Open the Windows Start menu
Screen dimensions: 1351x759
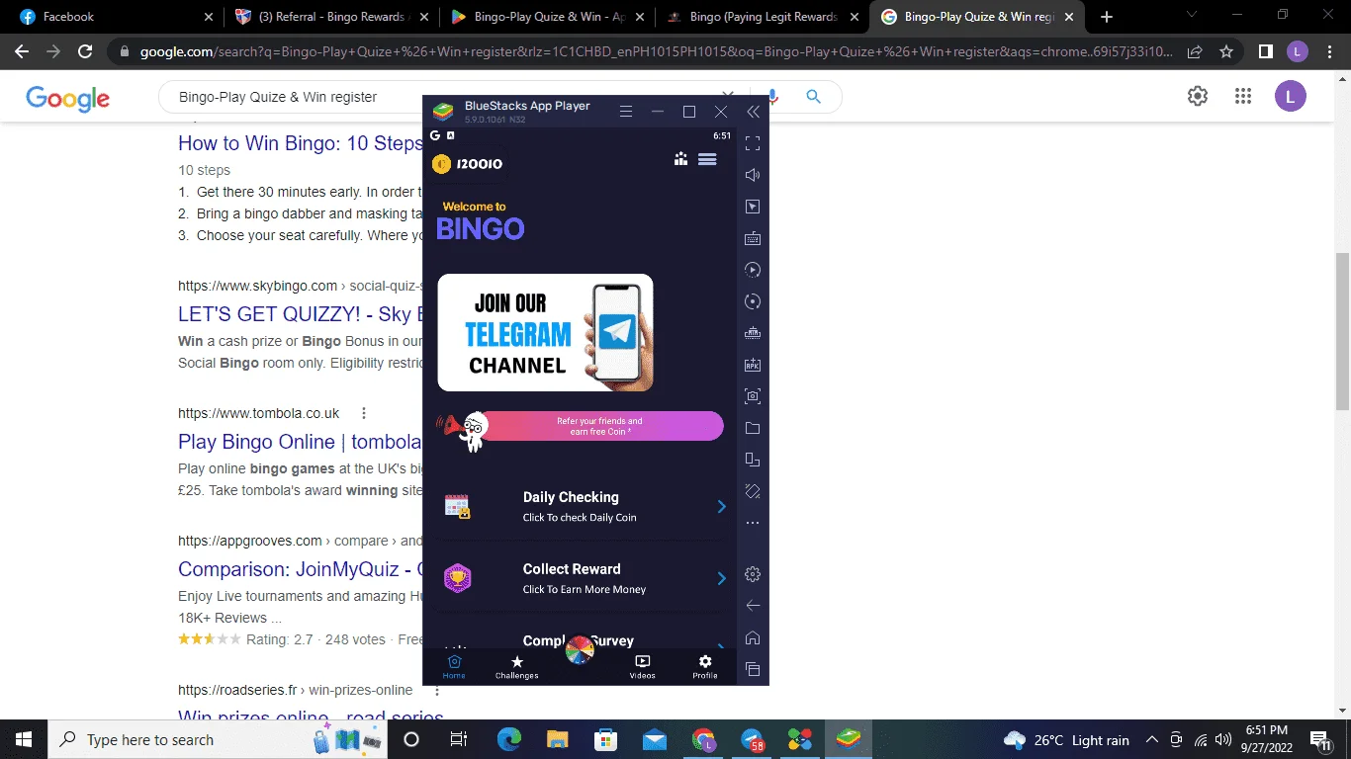tap(23, 739)
